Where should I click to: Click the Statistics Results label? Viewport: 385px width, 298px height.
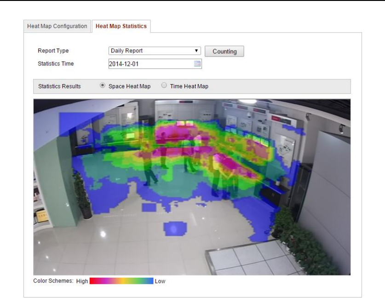(59, 86)
